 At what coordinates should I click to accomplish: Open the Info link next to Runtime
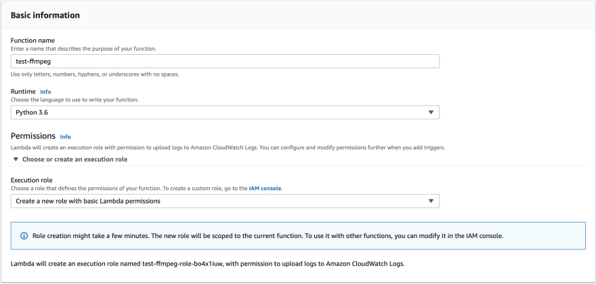[x=45, y=92]
